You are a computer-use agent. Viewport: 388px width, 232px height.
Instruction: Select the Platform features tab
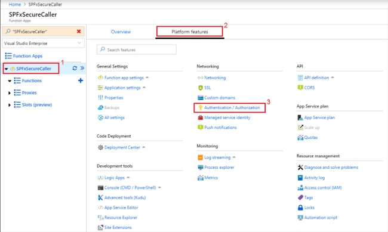pos(190,32)
